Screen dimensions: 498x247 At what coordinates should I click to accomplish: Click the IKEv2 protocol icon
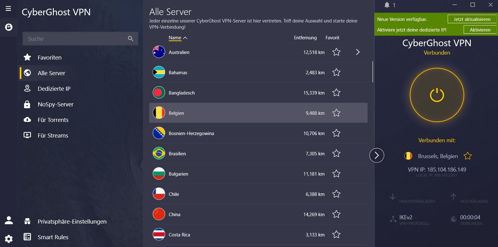(x=393, y=219)
